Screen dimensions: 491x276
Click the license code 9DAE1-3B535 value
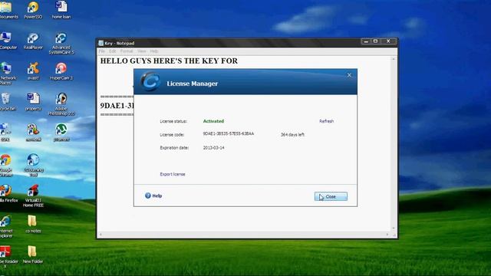(x=229, y=133)
